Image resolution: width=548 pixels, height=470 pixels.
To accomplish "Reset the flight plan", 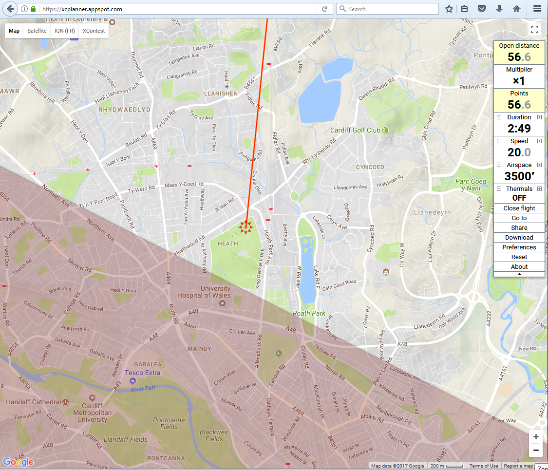I will 519,257.
